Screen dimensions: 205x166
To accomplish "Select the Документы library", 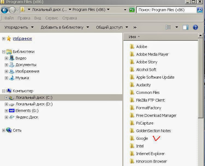I will click(26, 65).
